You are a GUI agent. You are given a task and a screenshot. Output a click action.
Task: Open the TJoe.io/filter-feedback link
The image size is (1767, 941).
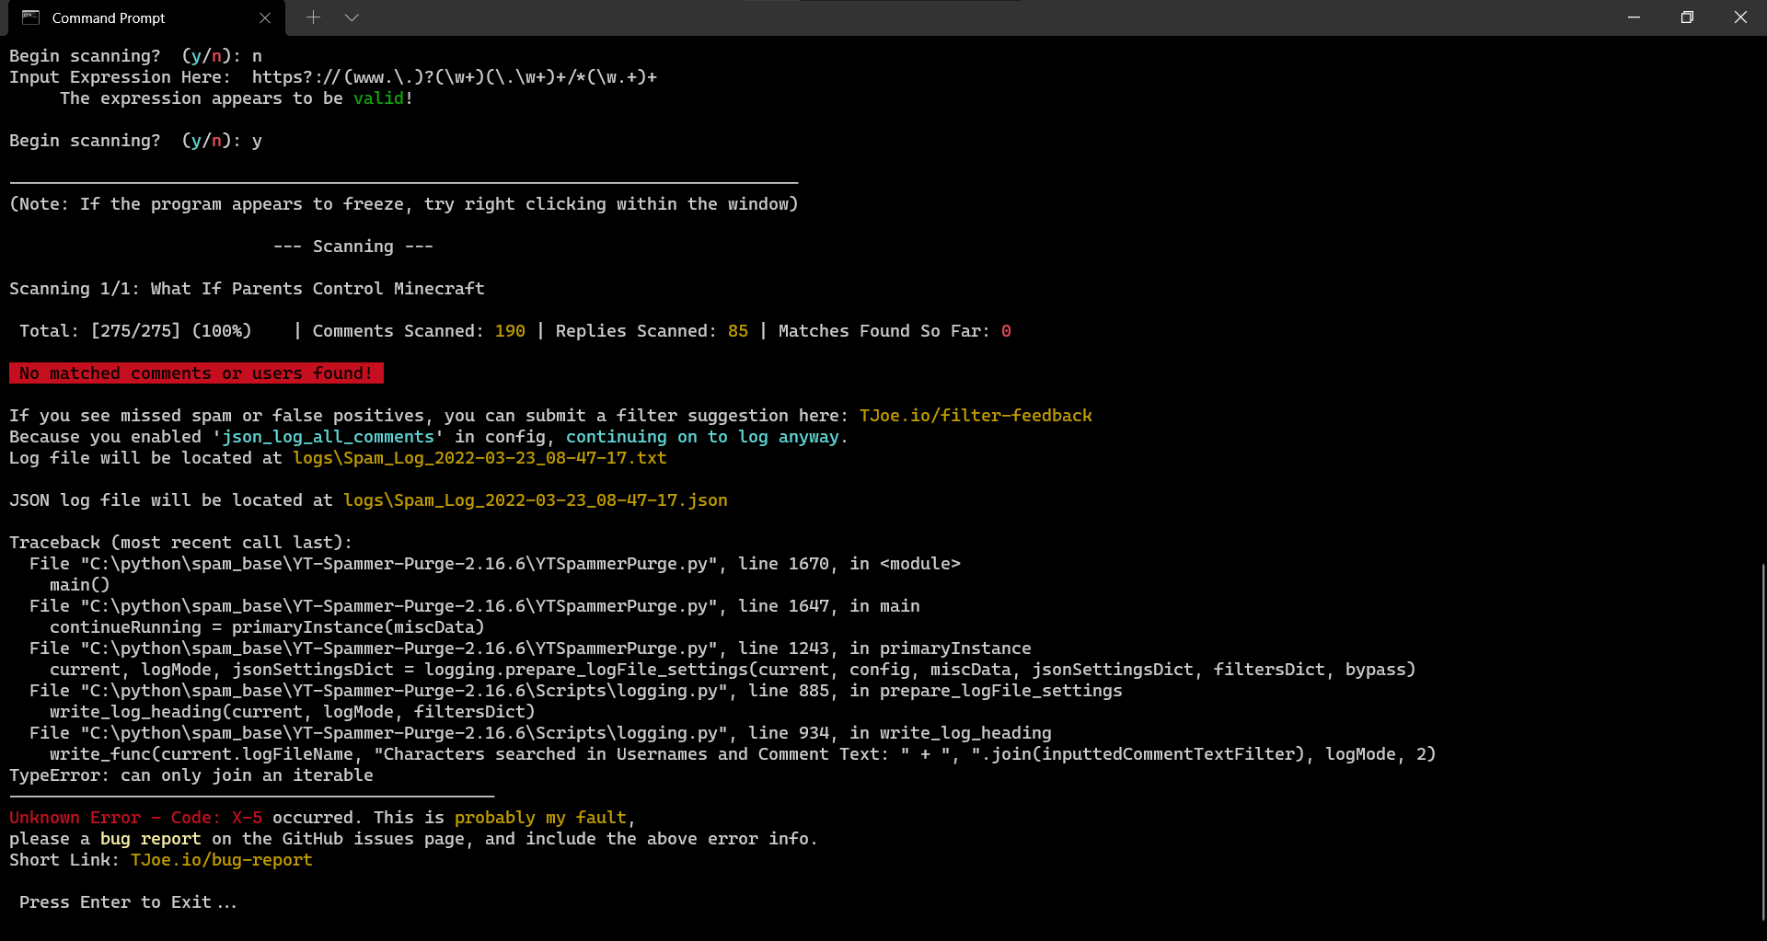[976, 415]
